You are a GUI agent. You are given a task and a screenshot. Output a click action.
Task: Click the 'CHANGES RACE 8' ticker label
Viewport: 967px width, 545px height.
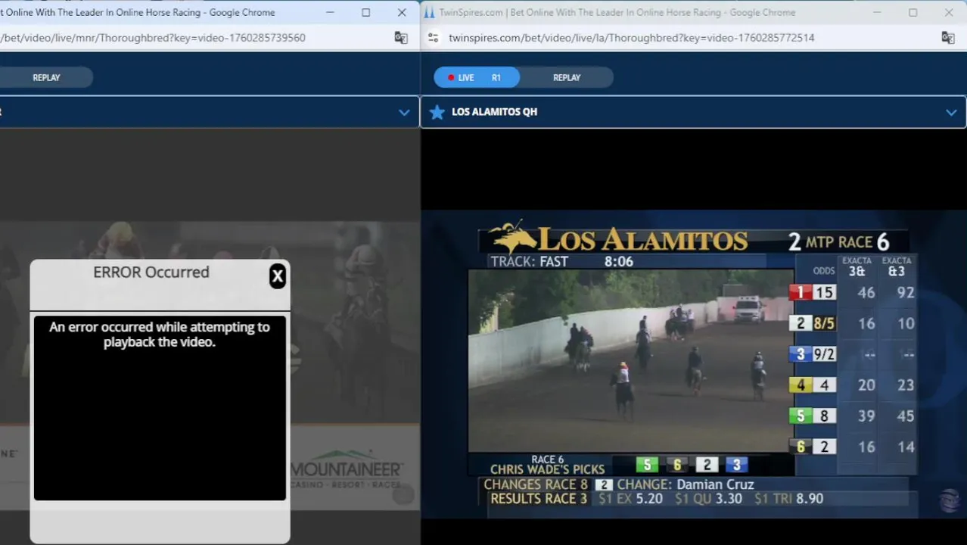(x=536, y=484)
